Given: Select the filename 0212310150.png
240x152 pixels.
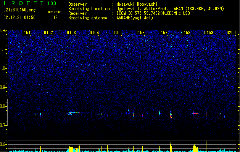Looking at the screenshot, I should 19,10.
